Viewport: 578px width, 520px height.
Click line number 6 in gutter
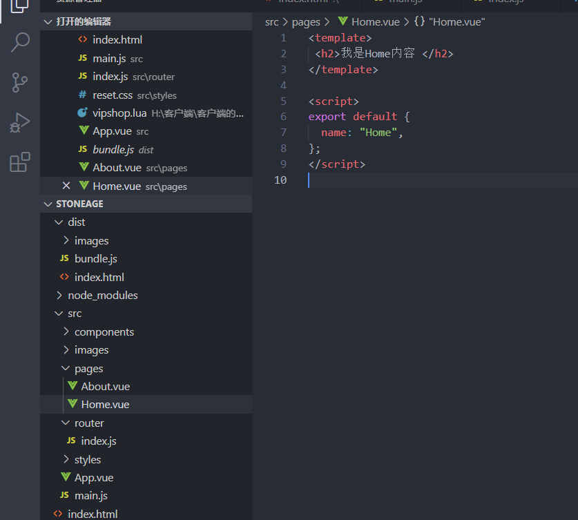[x=283, y=117]
